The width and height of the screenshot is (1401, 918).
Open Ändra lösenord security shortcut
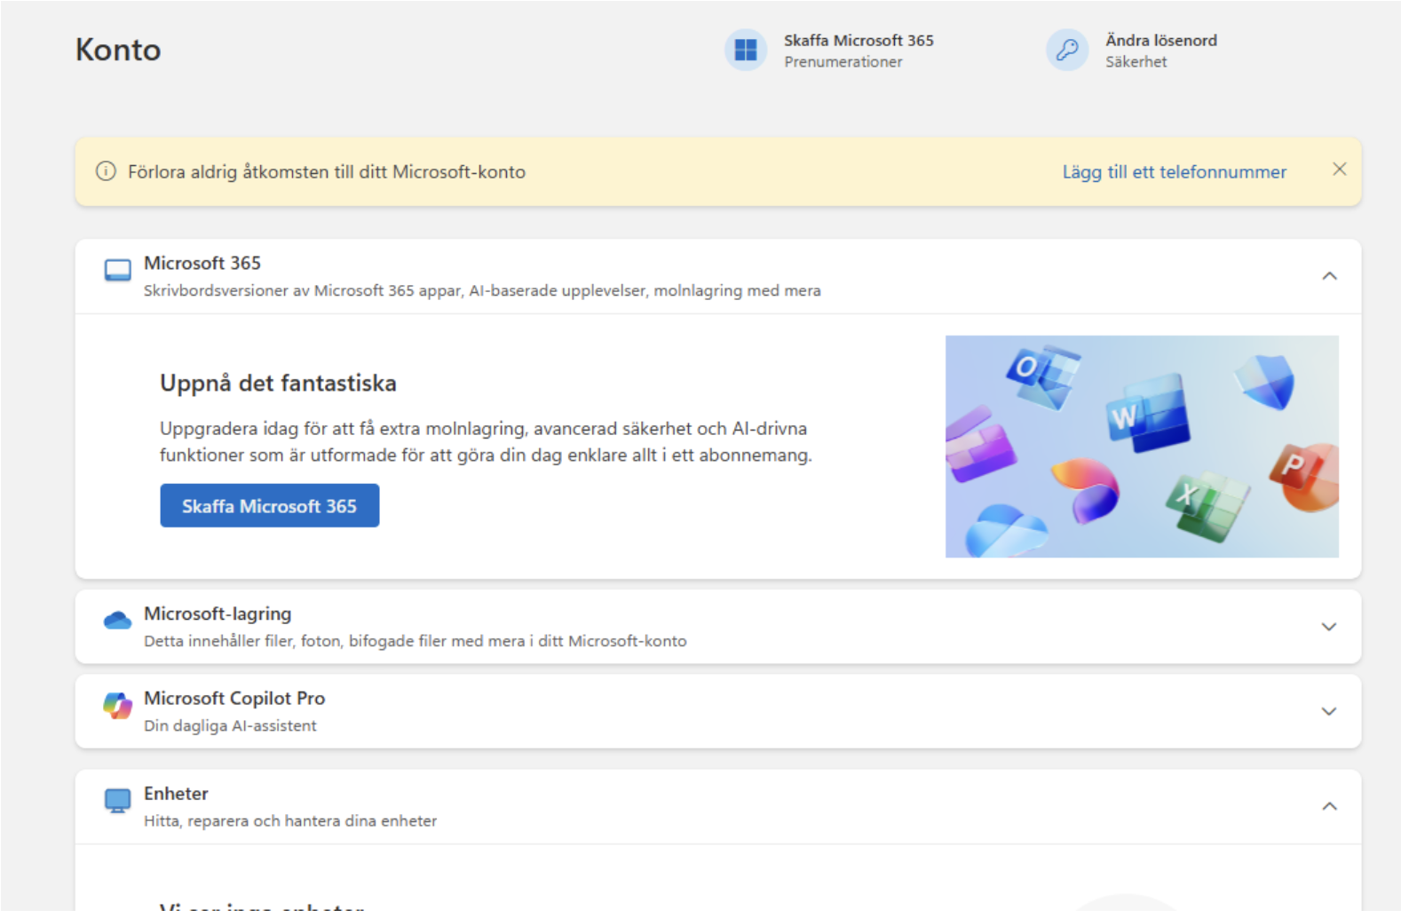tap(1133, 51)
